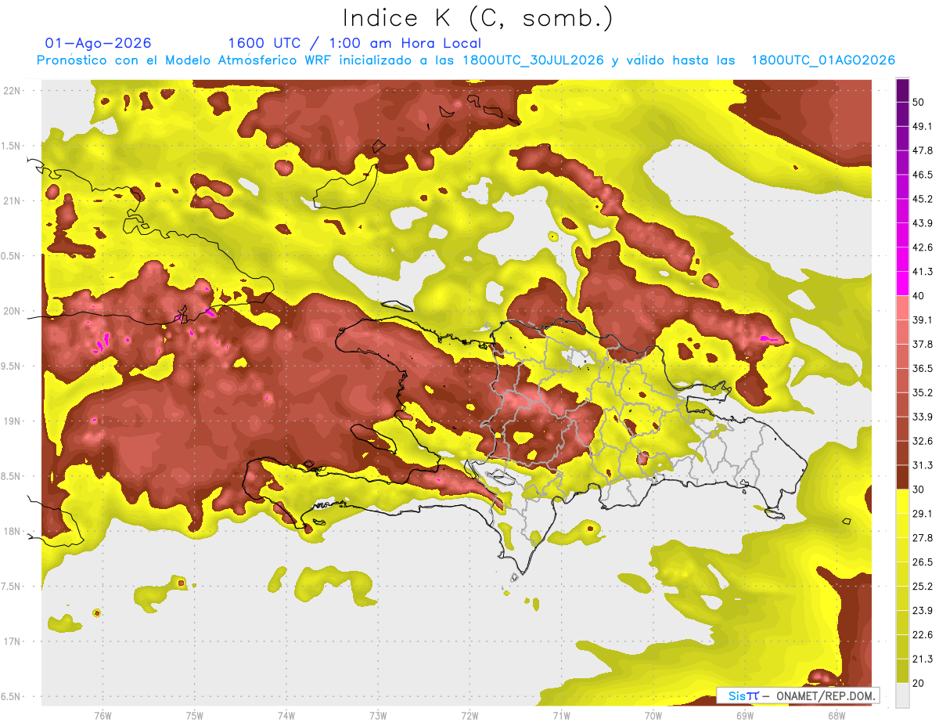Click the colorbar value 45.2
Image resolution: width=939 pixels, height=726 pixels.
923,199
